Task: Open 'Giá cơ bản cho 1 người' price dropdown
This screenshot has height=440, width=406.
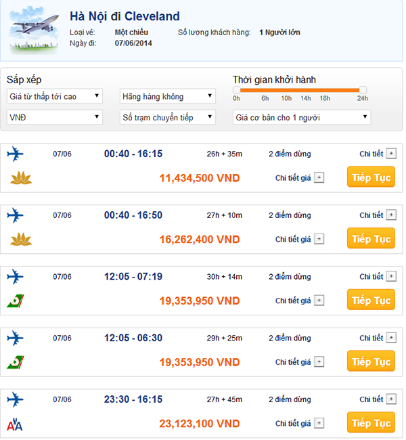Action: pos(302,117)
